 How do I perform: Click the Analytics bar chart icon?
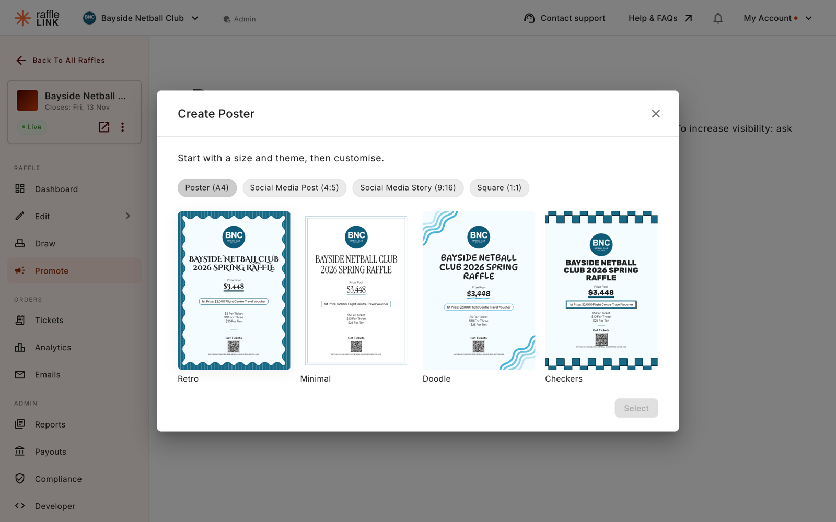(20, 347)
